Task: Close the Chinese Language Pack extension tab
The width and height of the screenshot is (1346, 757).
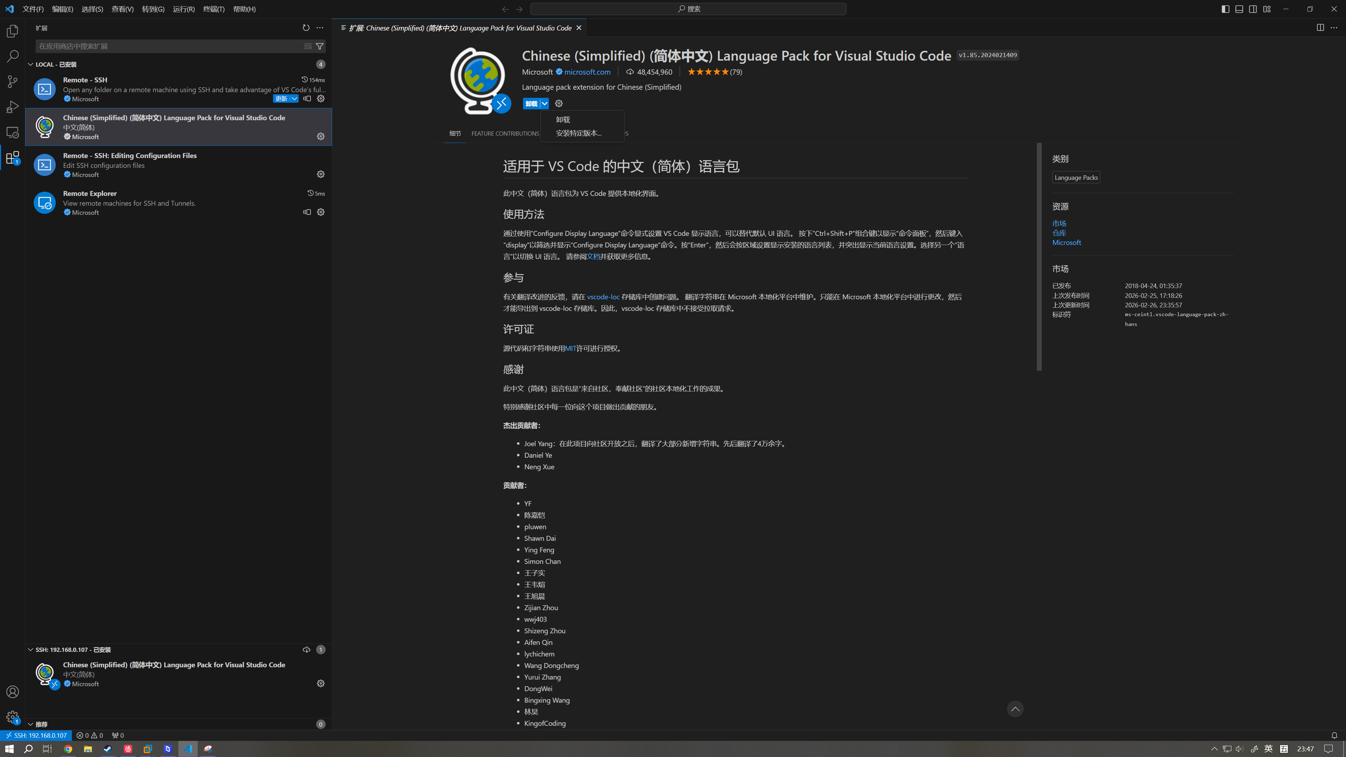Action: tap(579, 28)
